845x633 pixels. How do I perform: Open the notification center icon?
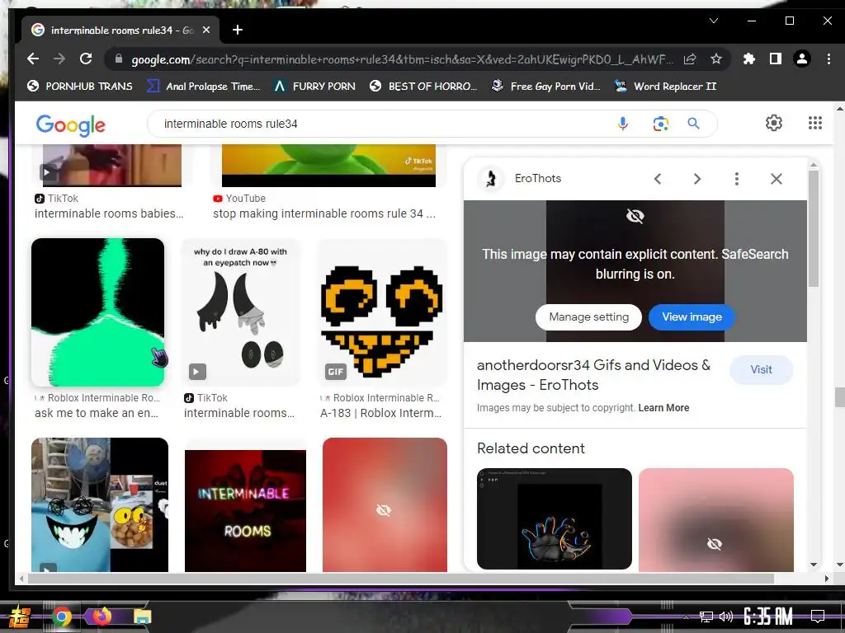click(818, 617)
